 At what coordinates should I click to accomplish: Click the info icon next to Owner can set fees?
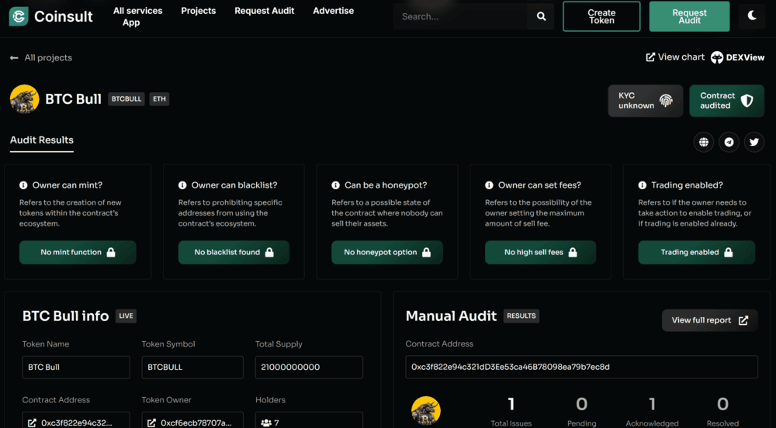(x=489, y=185)
